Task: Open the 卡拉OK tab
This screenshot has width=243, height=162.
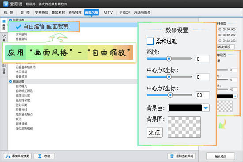Action: coord(125,12)
